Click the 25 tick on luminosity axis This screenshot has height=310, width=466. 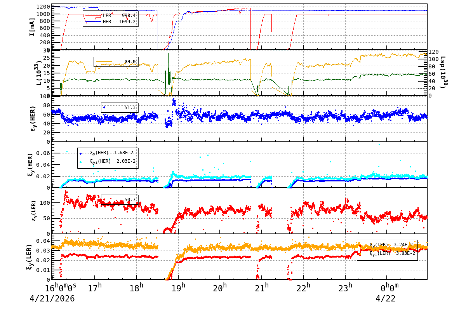[x=46, y=58]
